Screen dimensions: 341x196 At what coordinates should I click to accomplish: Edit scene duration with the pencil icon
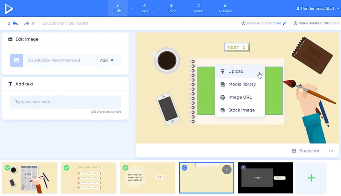(x=285, y=23)
